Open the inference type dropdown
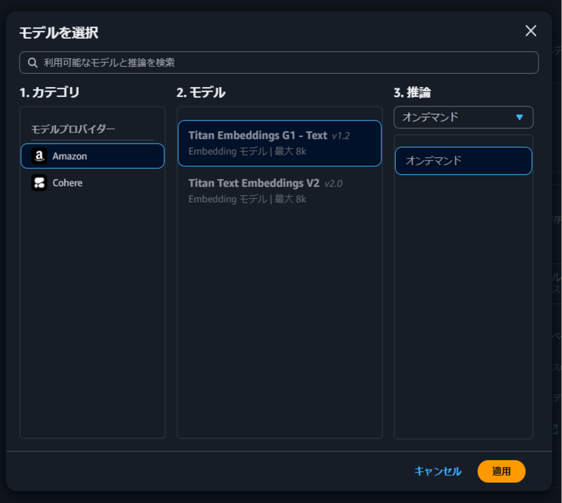 (x=463, y=117)
